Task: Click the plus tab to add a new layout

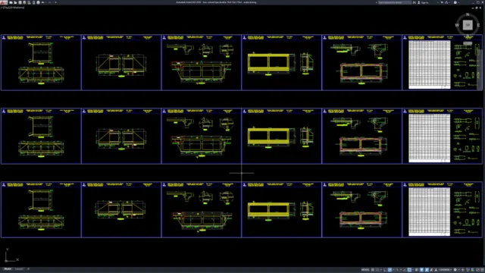Action: coord(29,269)
